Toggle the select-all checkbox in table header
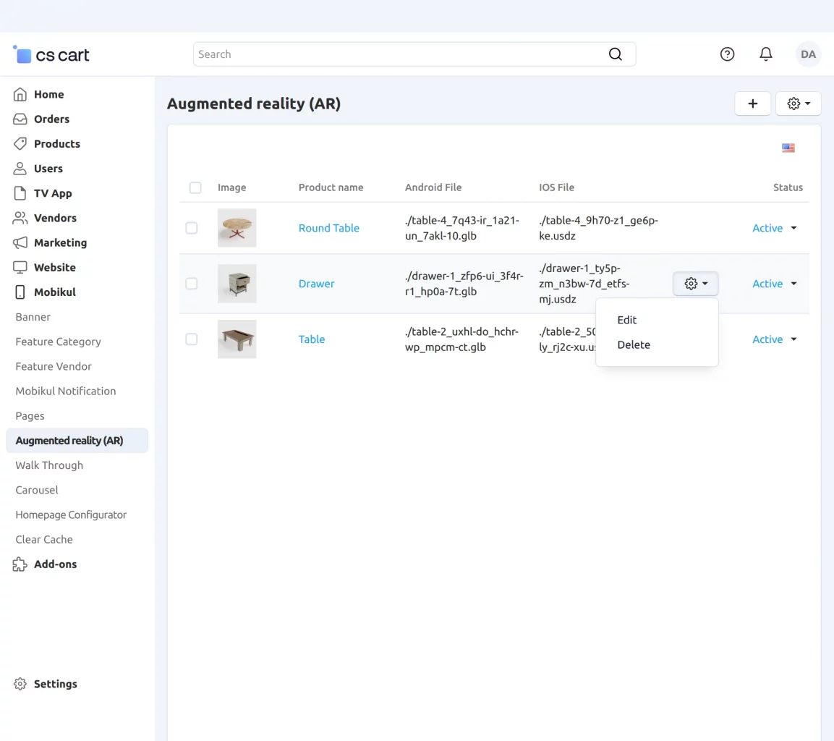834x741 pixels. [195, 187]
